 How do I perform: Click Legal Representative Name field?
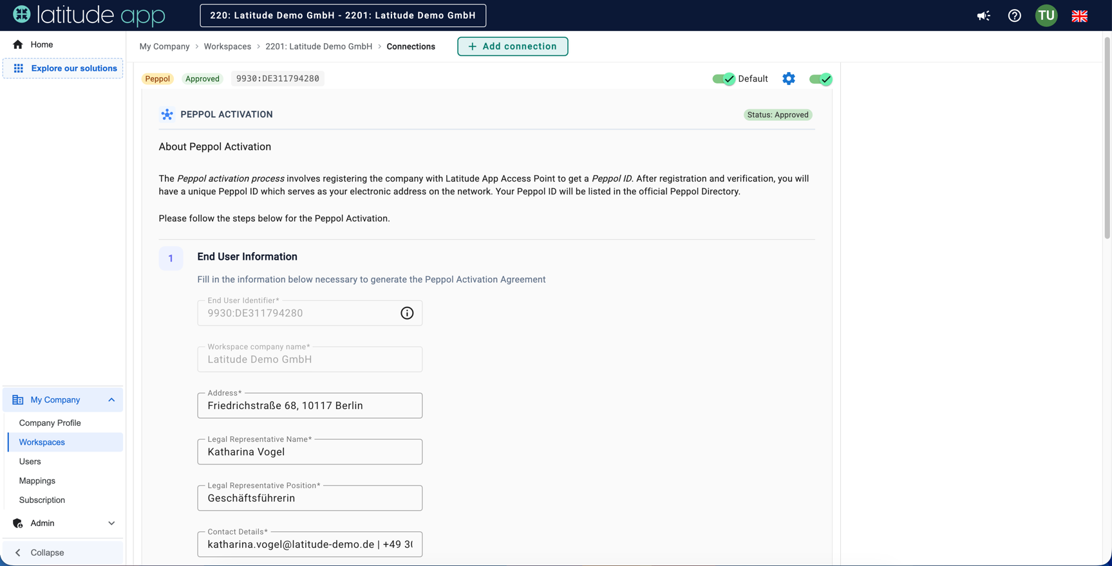tap(310, 452)
